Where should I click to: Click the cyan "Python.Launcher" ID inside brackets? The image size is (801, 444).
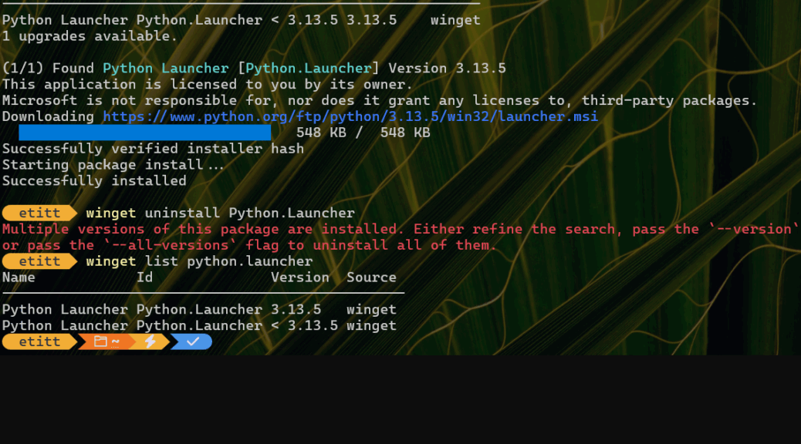coord(309,69)
